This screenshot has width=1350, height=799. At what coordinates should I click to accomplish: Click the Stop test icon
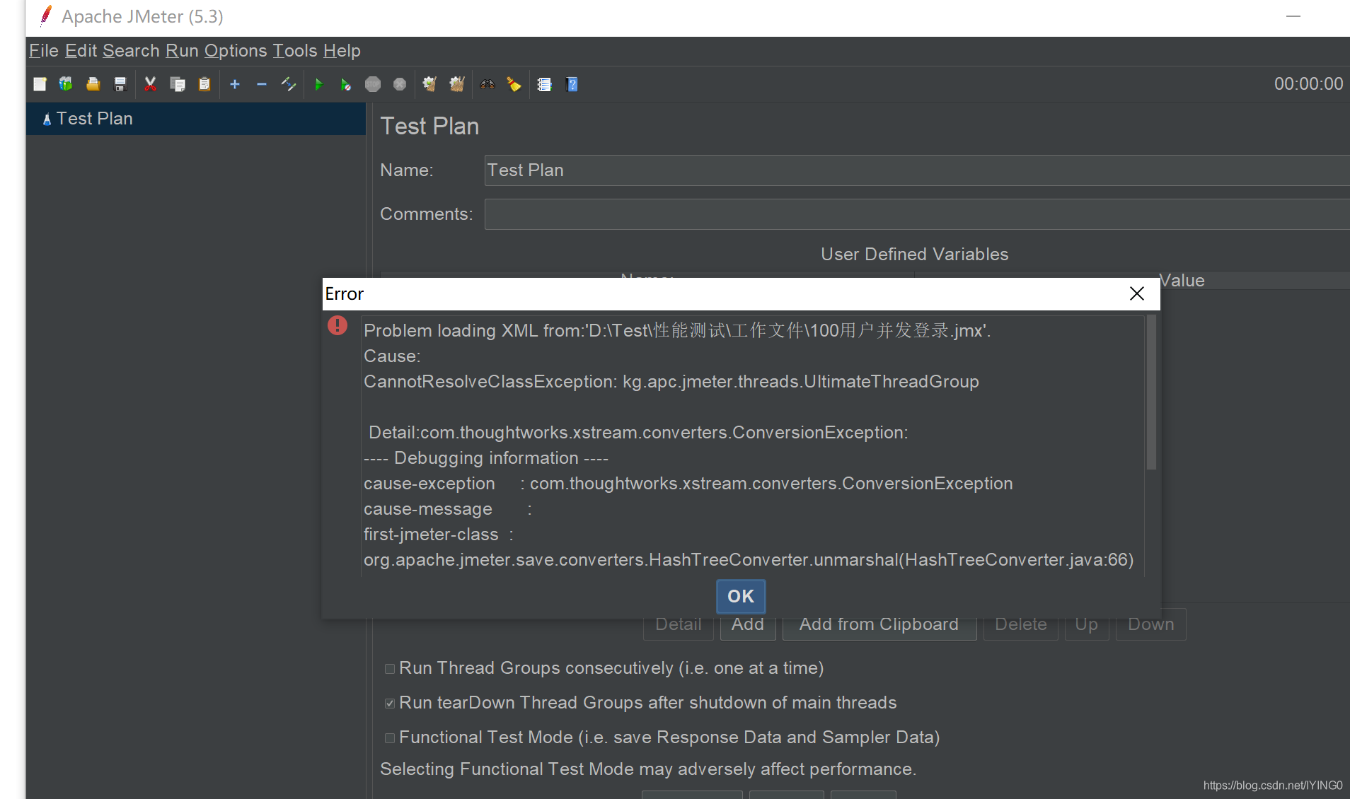pyautogui.click(x=373, y=84)
